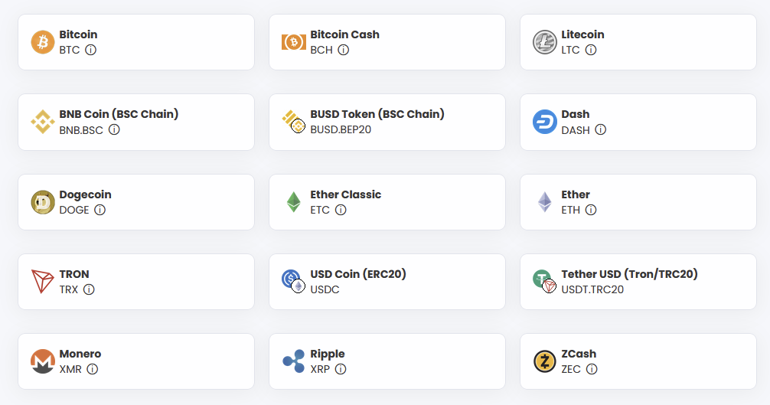Viewport: 770px width, 405px height.
Task: Choose BUSD Token (BSC Chain) option
Action: 387,122
